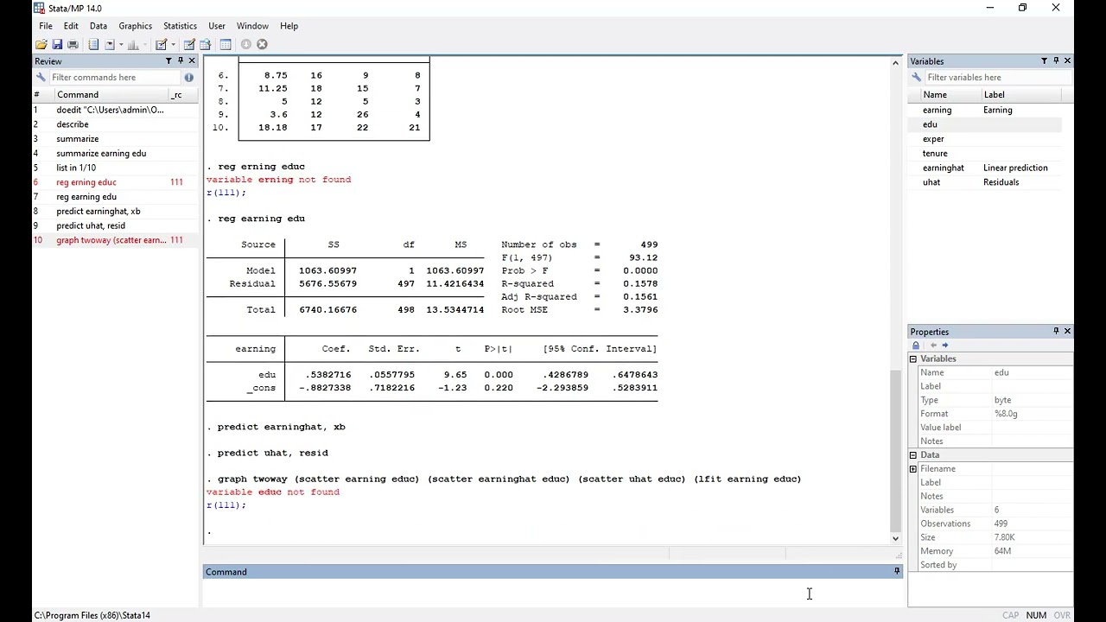Close the Variables panel
The image size is (1106, 622).
click(x=1067, y=61)
